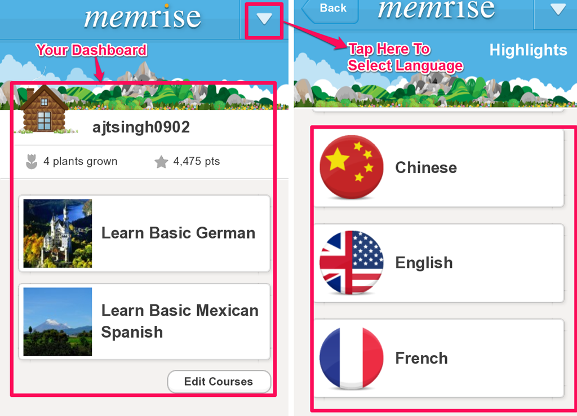Click the memrise logo on right screen
Viewport: 577px width, 416px height.
pyautogui.click(x=437, y=9)
